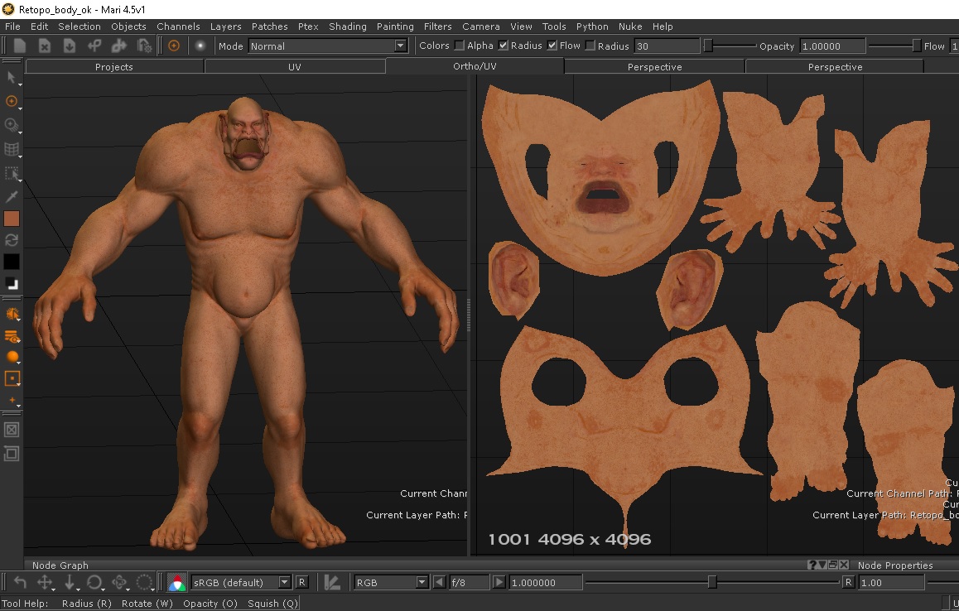The width and height of the screenshot is (959, 611).
Task: Click the brush Radius slider handle
Action: (x=708, y=46)
